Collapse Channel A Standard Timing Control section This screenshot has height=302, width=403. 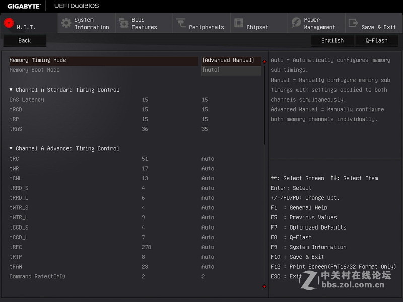pos(12,90)
